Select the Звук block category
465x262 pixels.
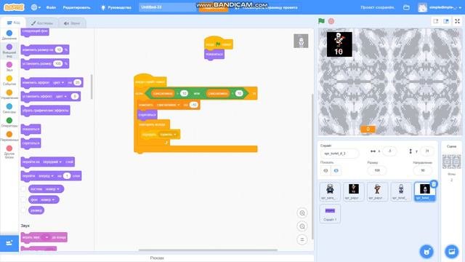pyautogui.click(x=9, y=66)
